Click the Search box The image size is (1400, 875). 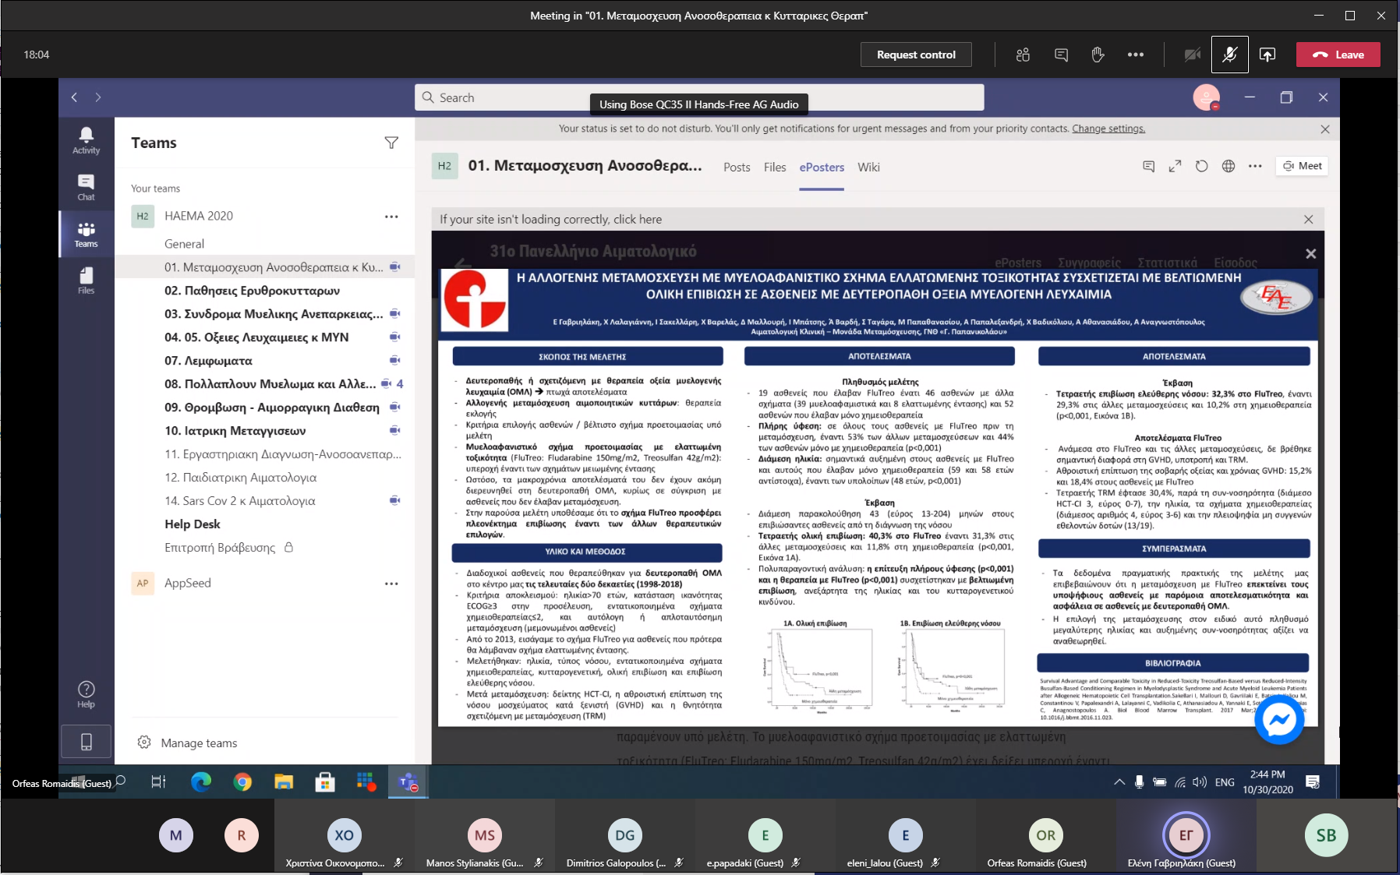[699, 97]
